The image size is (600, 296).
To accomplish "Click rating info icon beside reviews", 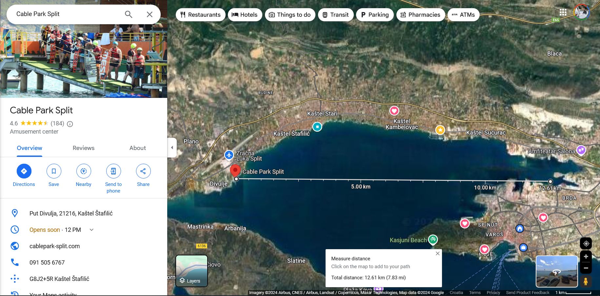I will pos(70,124).
